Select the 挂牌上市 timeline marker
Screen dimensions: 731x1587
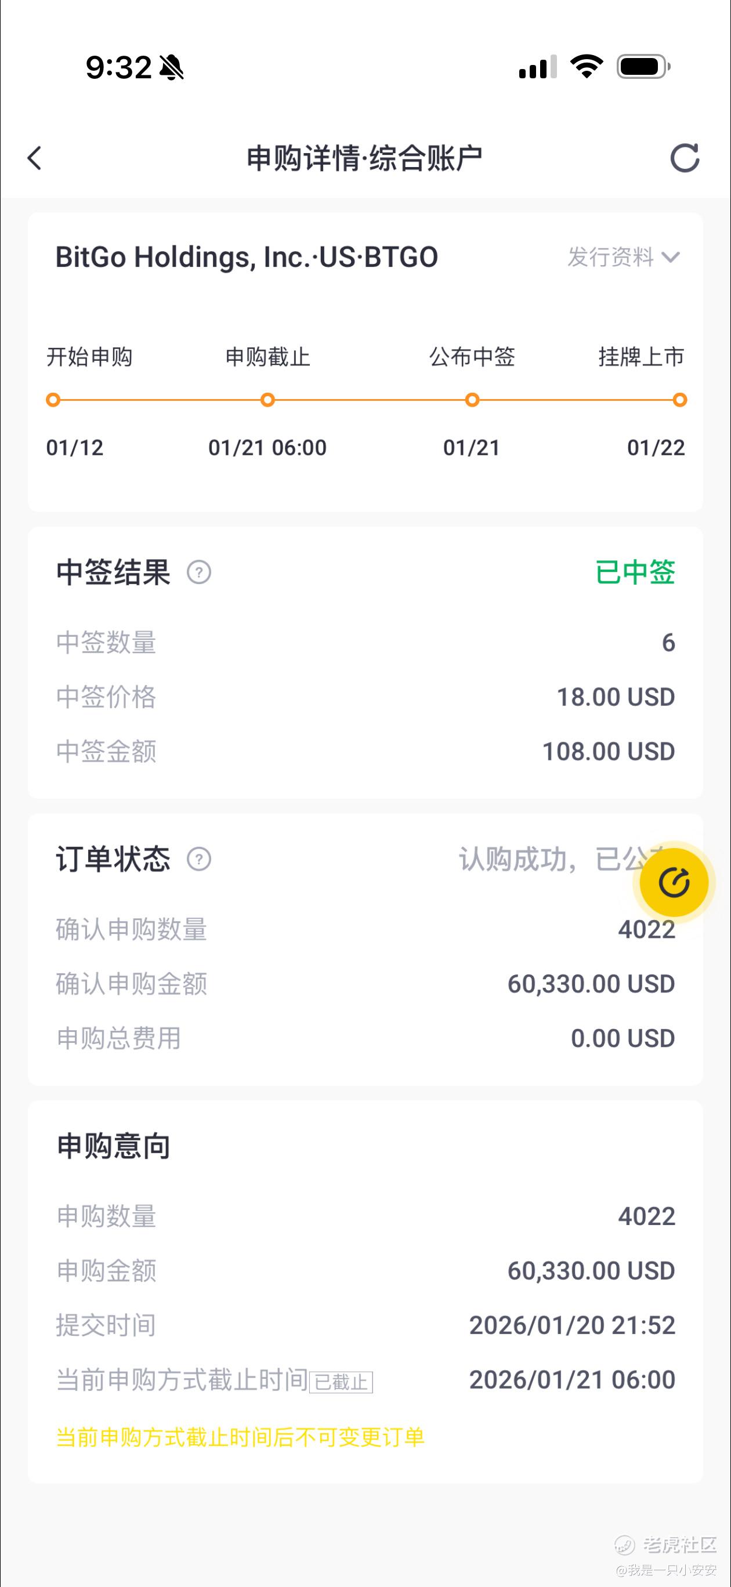point(679,400)
